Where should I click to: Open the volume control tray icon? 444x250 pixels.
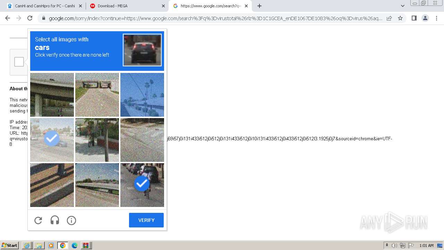pyautogui.click(x=394, y=245)
